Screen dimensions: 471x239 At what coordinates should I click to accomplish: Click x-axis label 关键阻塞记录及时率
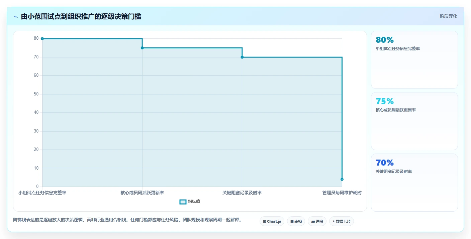coord(242,193)
